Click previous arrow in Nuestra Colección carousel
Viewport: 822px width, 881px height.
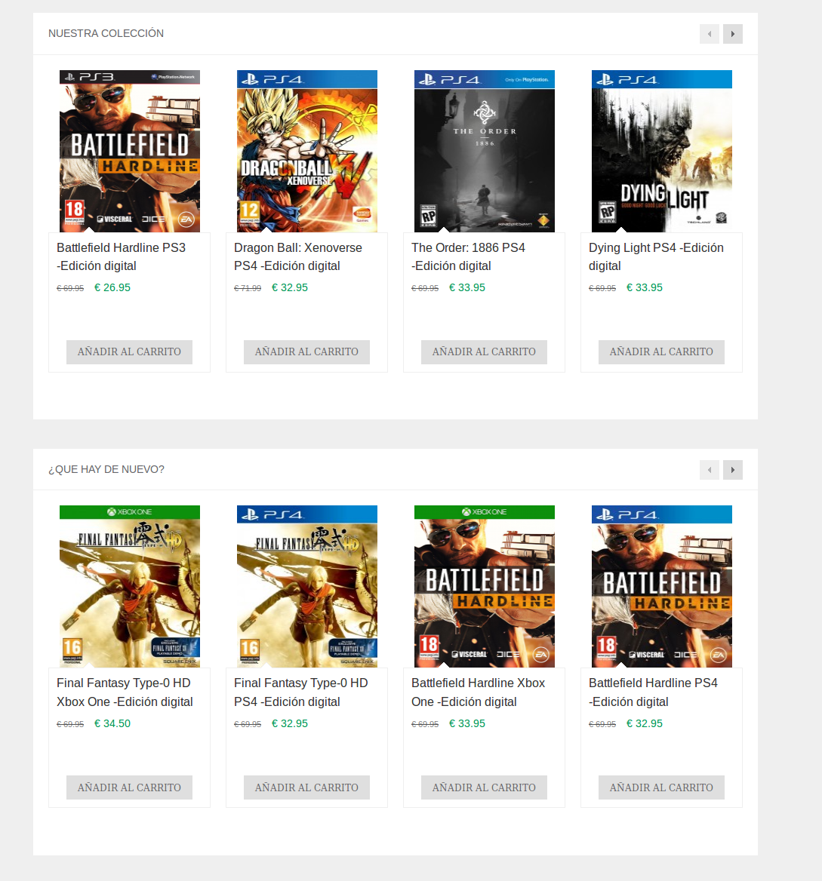[709, 34]
